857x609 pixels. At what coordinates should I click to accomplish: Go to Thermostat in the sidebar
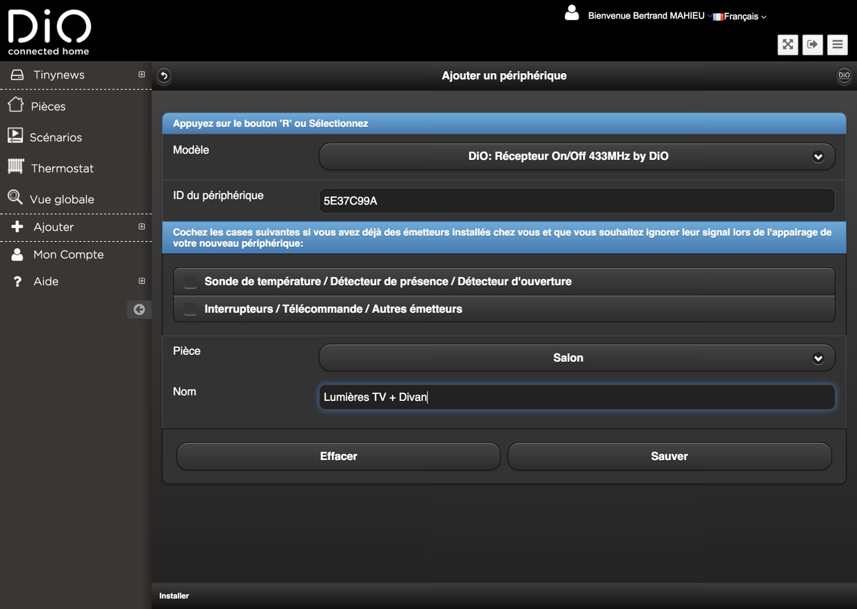coord(61,168)
